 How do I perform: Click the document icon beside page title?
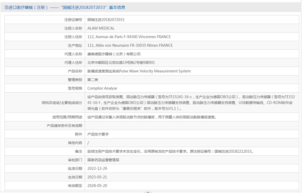[x=6, y=8]
